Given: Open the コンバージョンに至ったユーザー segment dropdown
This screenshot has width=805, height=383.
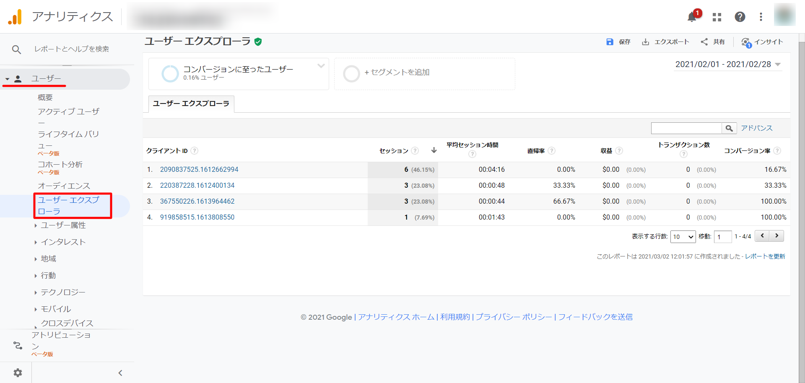Looking at the screenshot, I should (321, 66).
